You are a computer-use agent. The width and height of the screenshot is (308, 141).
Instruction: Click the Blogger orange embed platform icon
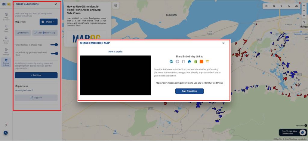pyautogui.click(x=201, y=61)
